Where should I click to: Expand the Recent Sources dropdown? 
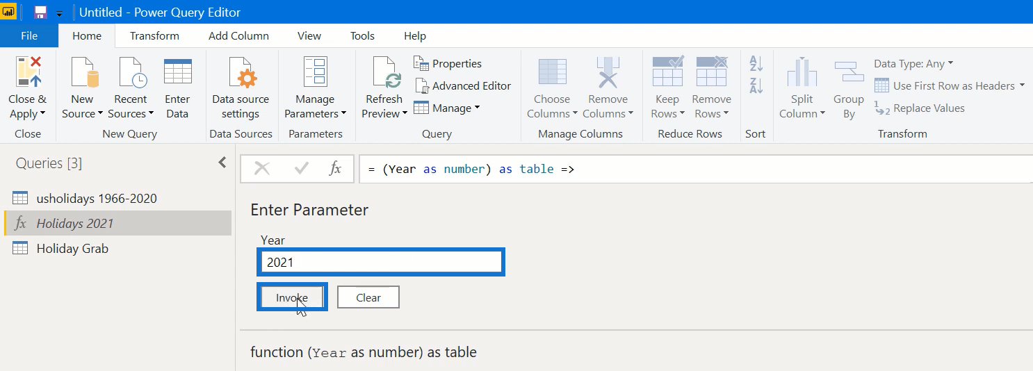coord(150,114)
